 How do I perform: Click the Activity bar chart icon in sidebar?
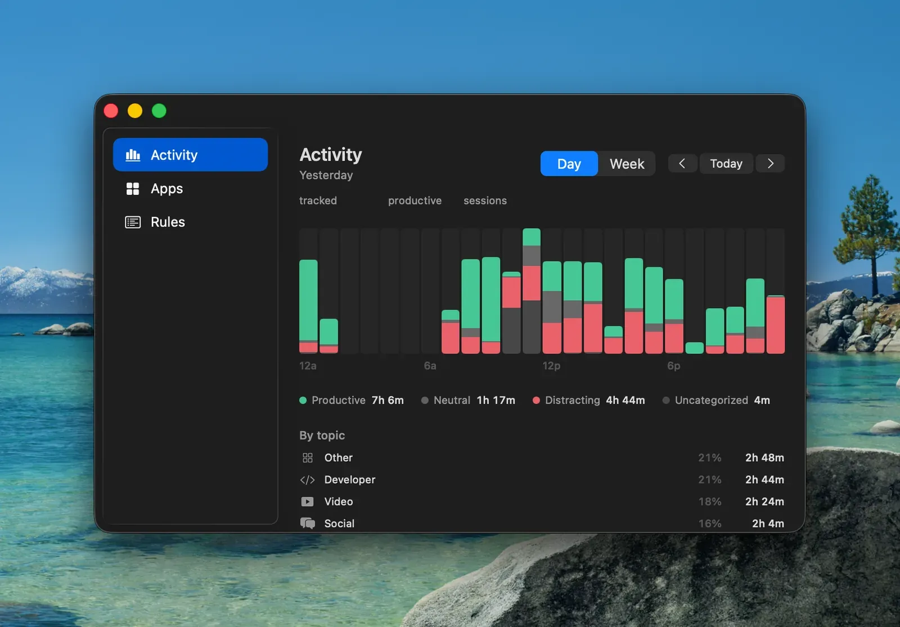coord(133,155)
